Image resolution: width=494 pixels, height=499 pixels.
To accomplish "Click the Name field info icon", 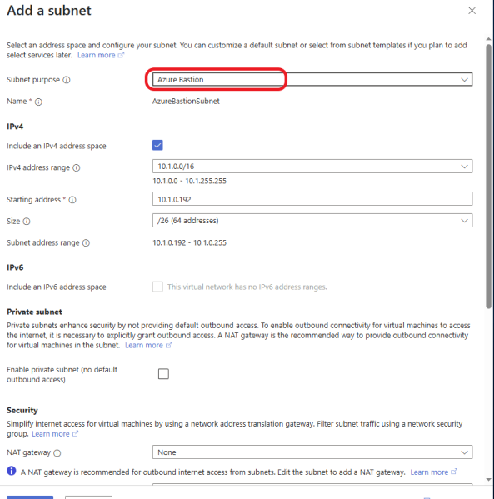I will (38, 102).
